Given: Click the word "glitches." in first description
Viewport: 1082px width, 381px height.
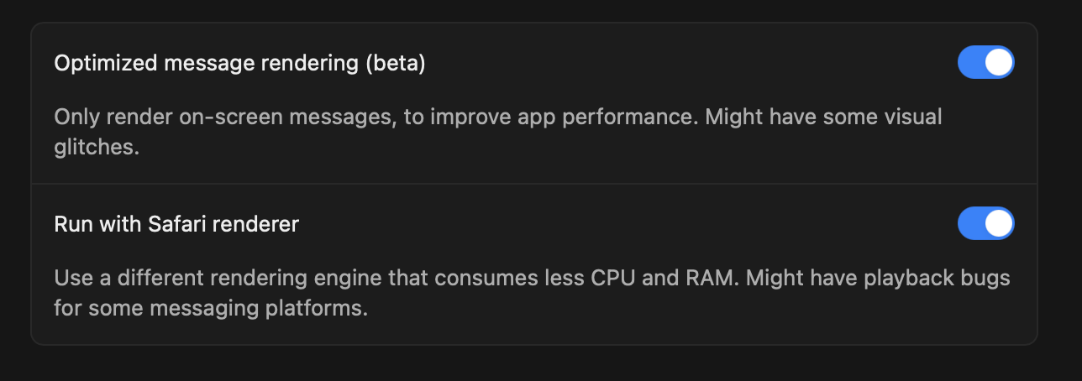Looking at the screenshot, I should tap(96, 148).
